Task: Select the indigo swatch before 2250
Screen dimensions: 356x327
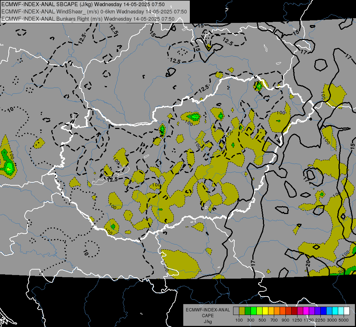Action: coord(317,311)
